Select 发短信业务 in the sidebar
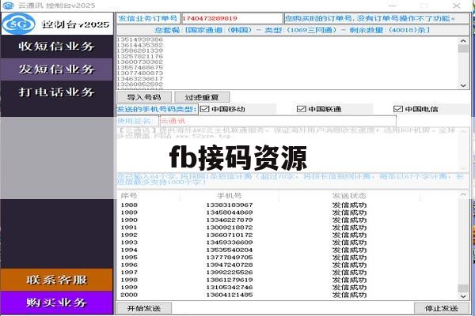 (x=57, y=70)
